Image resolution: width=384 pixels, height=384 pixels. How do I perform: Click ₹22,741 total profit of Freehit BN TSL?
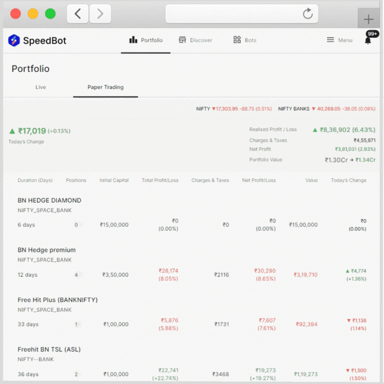(168, 370)
